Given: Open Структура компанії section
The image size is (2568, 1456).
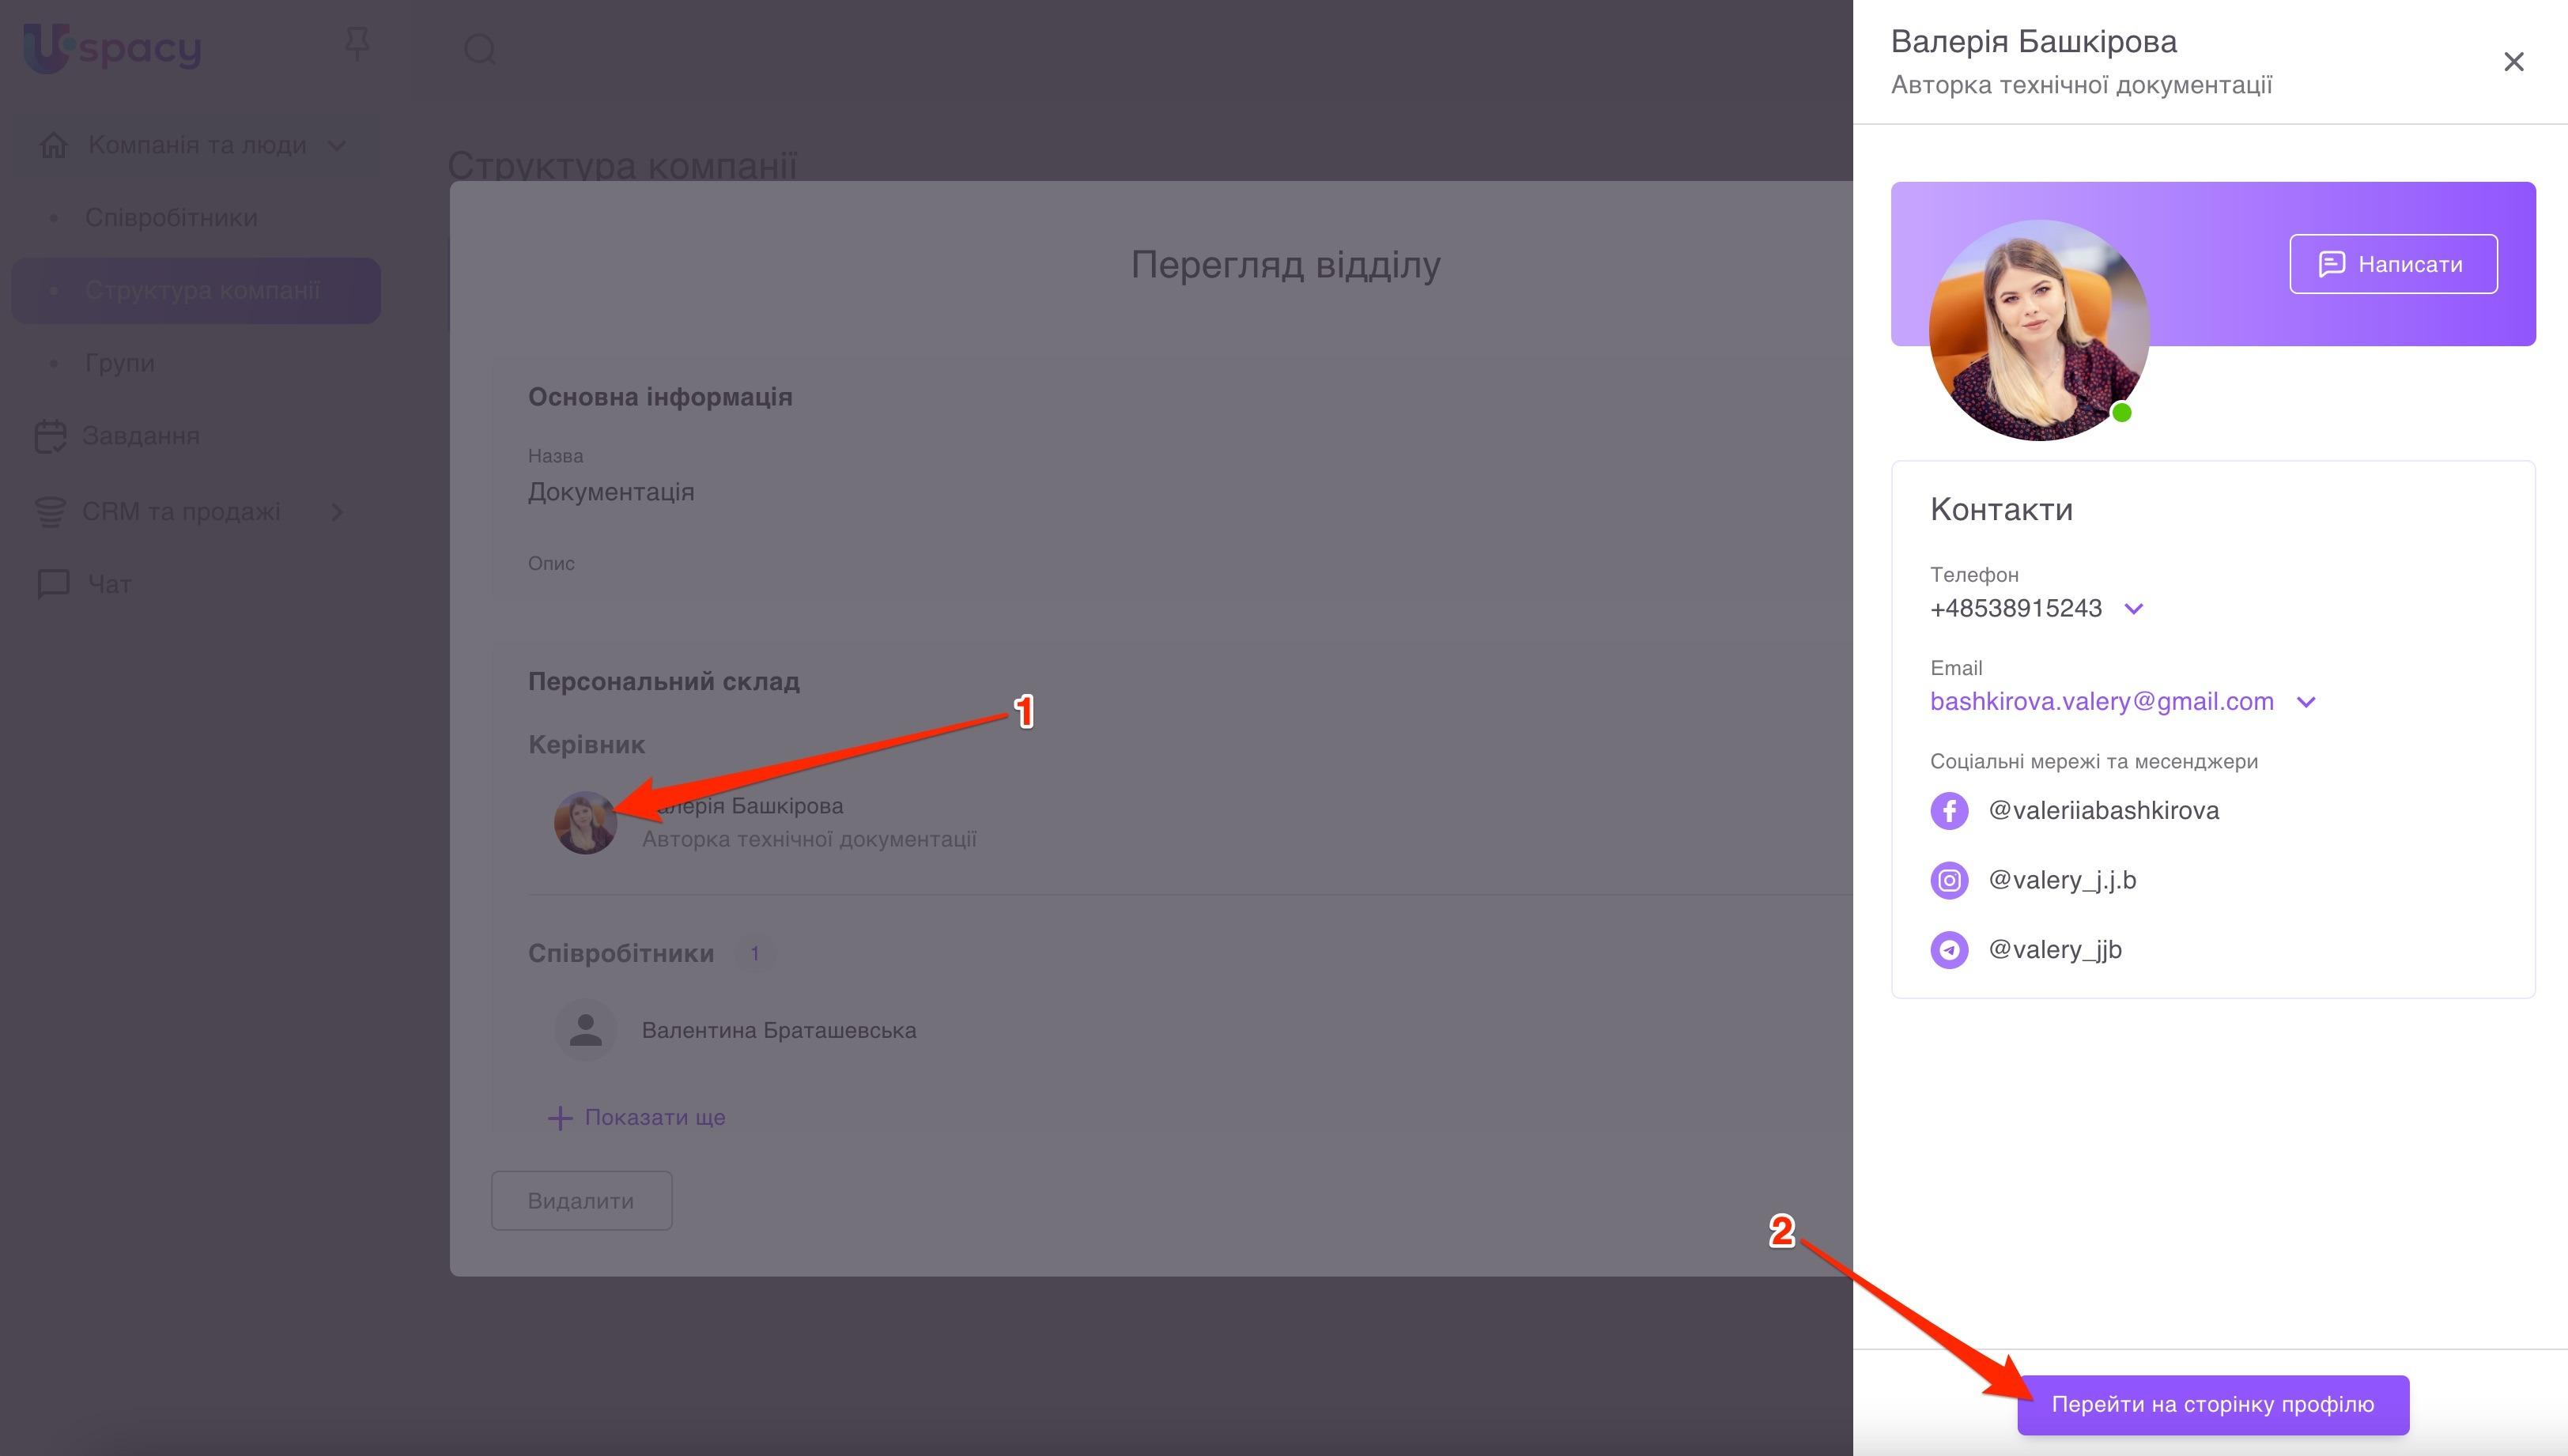Looking at the screenshot, I should (x=202, y=290).
